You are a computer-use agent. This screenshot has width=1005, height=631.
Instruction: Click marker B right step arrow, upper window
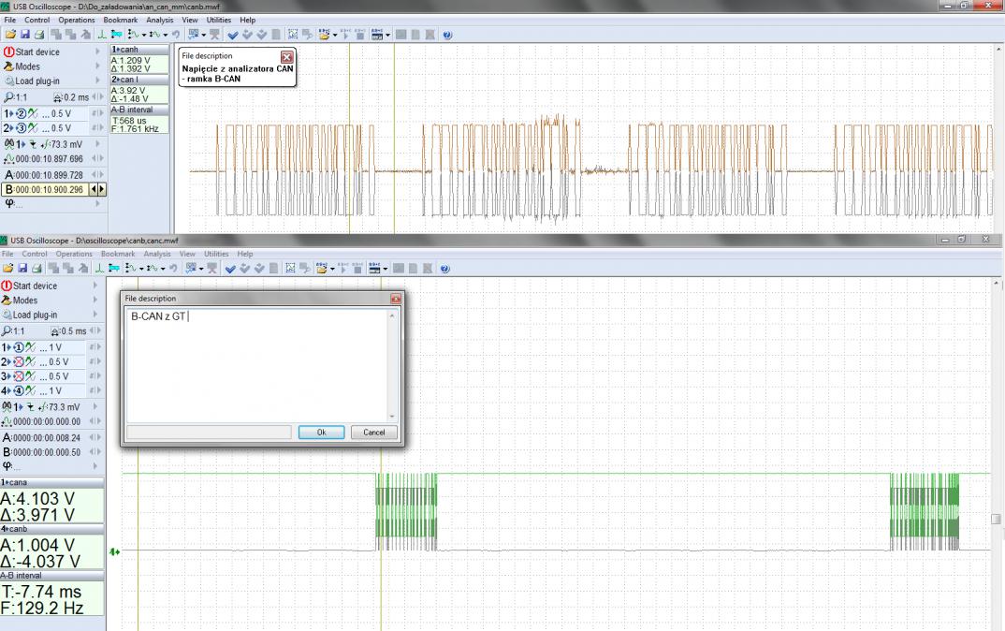click(101, 189)
